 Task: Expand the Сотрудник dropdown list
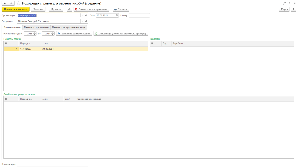(82, 21)
